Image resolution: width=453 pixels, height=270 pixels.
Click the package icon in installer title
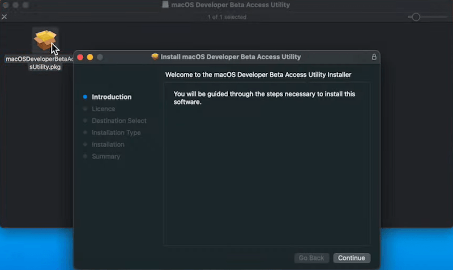click(x=155, y=57)
